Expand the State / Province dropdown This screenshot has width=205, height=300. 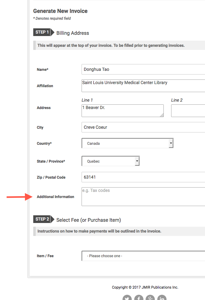click(x=111, y=161)
